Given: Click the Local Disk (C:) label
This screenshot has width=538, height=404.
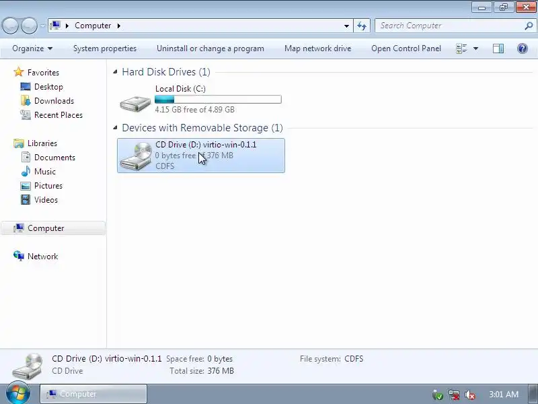Looking at the screenshot, I should coord(180,89).
